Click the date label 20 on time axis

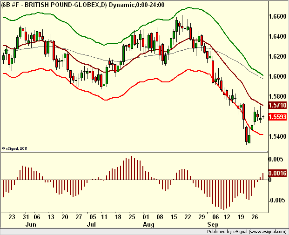click(65, 217)
